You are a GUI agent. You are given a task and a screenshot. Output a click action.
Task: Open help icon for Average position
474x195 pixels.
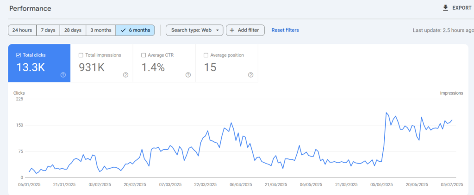pos(250,75)
